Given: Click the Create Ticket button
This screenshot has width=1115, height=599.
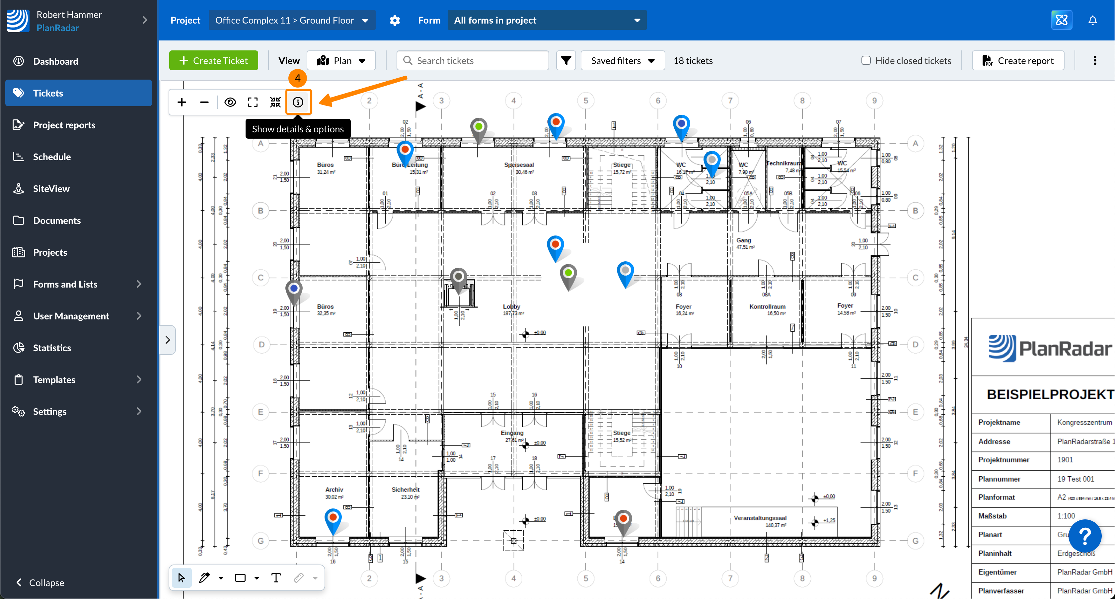Looking at the screenshot, I should (x=213, y=61).
